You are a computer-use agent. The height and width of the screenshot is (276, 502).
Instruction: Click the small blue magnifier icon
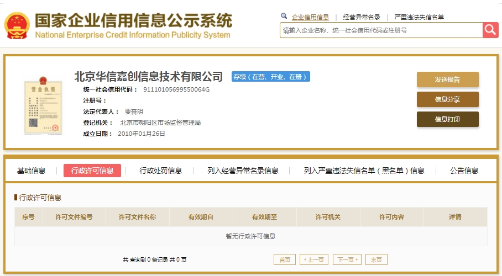point(284,15)
